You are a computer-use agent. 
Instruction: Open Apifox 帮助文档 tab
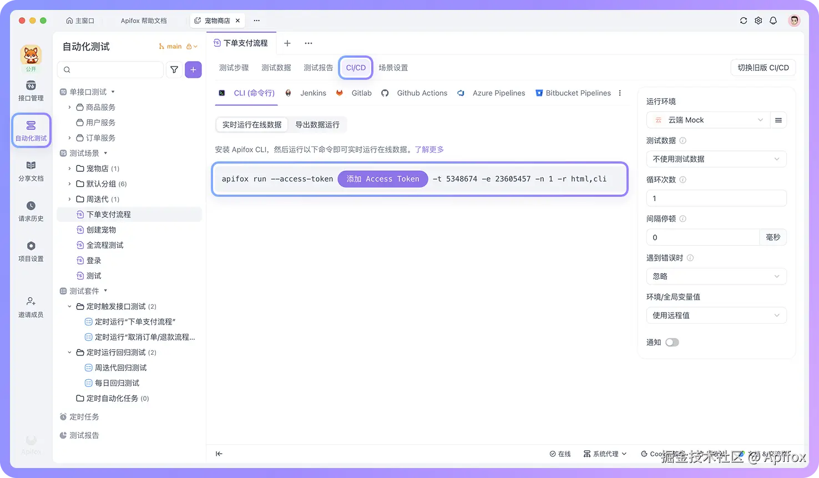[x=144, y=21]
